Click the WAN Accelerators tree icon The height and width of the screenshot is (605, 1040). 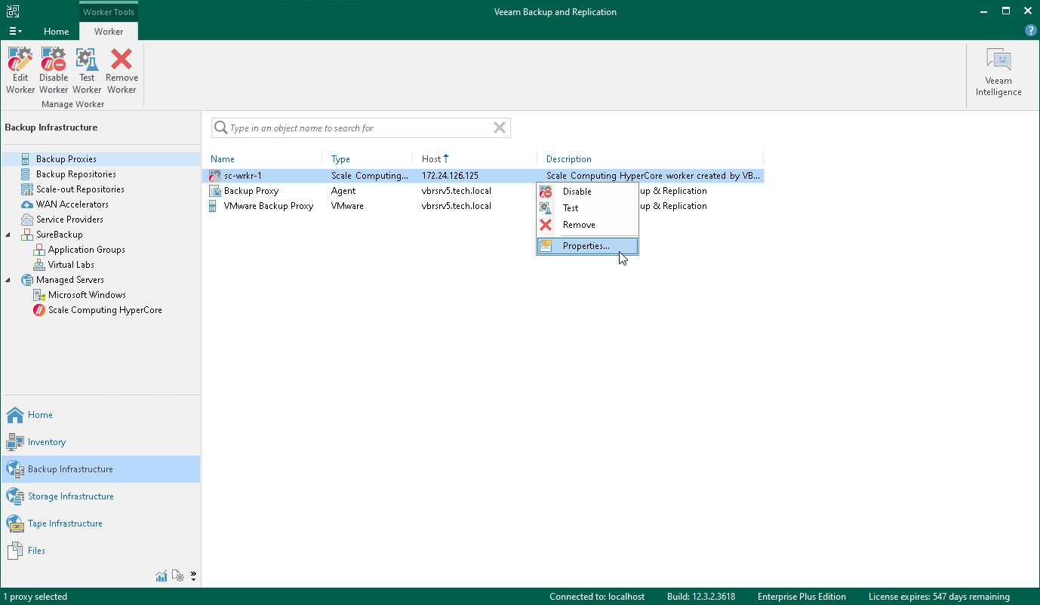coord(26,204)
